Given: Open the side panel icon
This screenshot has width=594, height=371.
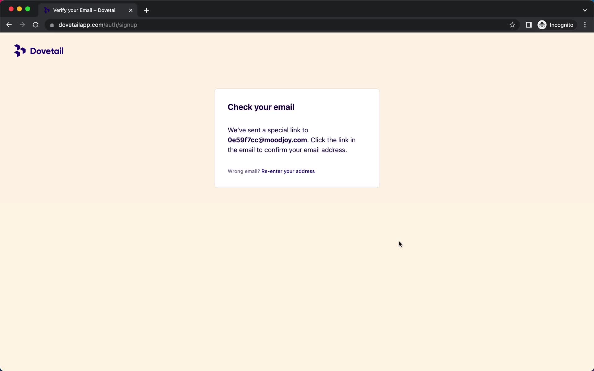Looking at the screenshot, I should coord(529,25).
